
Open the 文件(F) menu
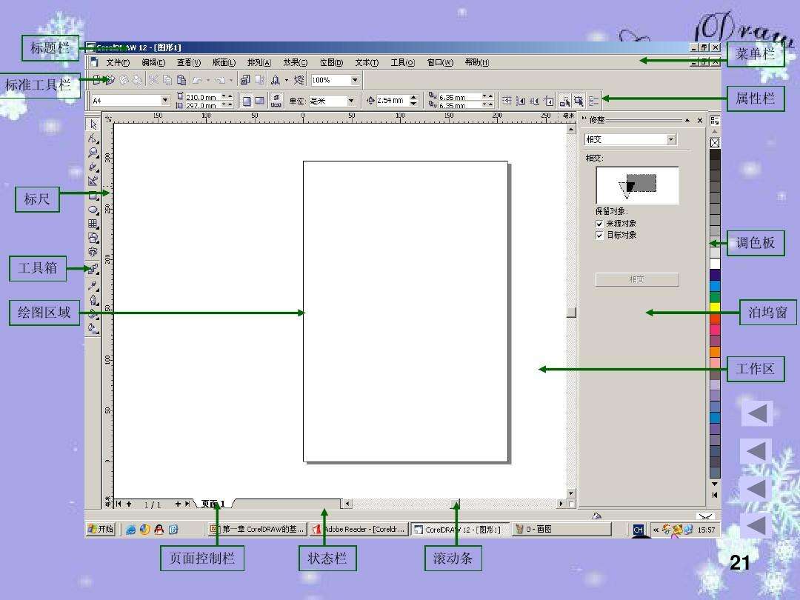[x=118, y=63]
